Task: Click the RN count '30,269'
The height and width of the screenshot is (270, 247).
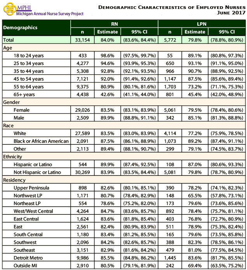Action: (x=82, y=172)
